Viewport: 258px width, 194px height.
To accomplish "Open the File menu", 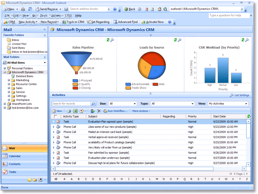I will click(7, 15).
